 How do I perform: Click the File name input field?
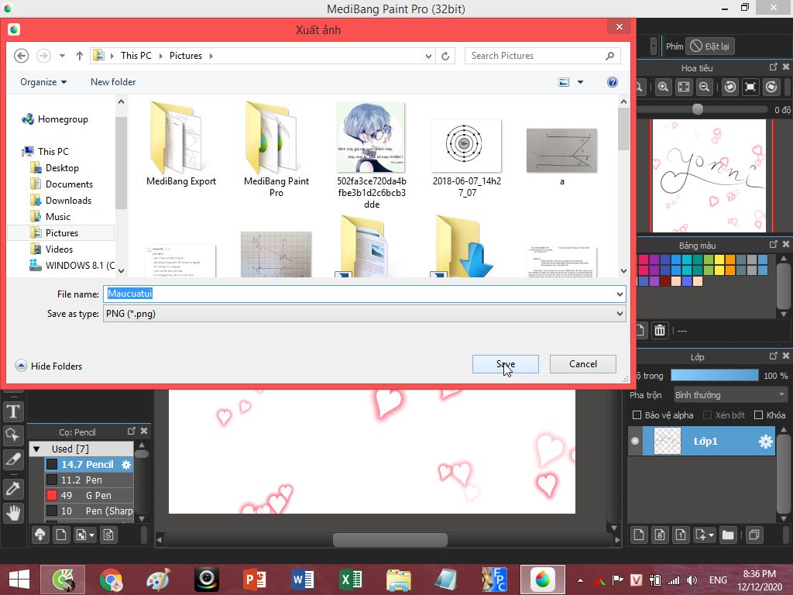tap(358, 294)
